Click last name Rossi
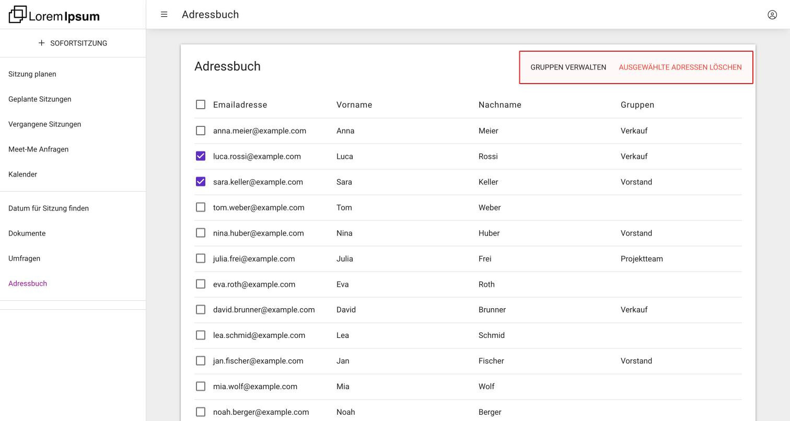This screenshot has height=421, width=790. (x=488, y=157)
